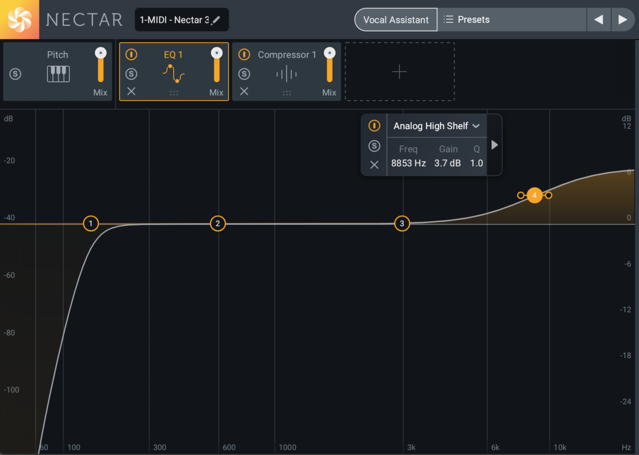Delete the Analog High Shelf band

coord(374,165)
